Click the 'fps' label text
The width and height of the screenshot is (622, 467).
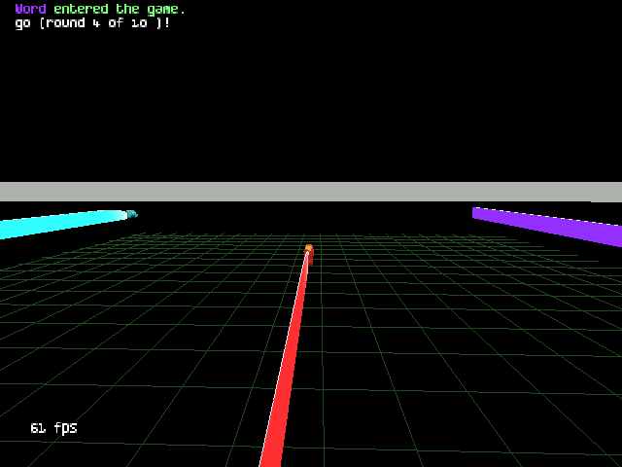point(65,428)
